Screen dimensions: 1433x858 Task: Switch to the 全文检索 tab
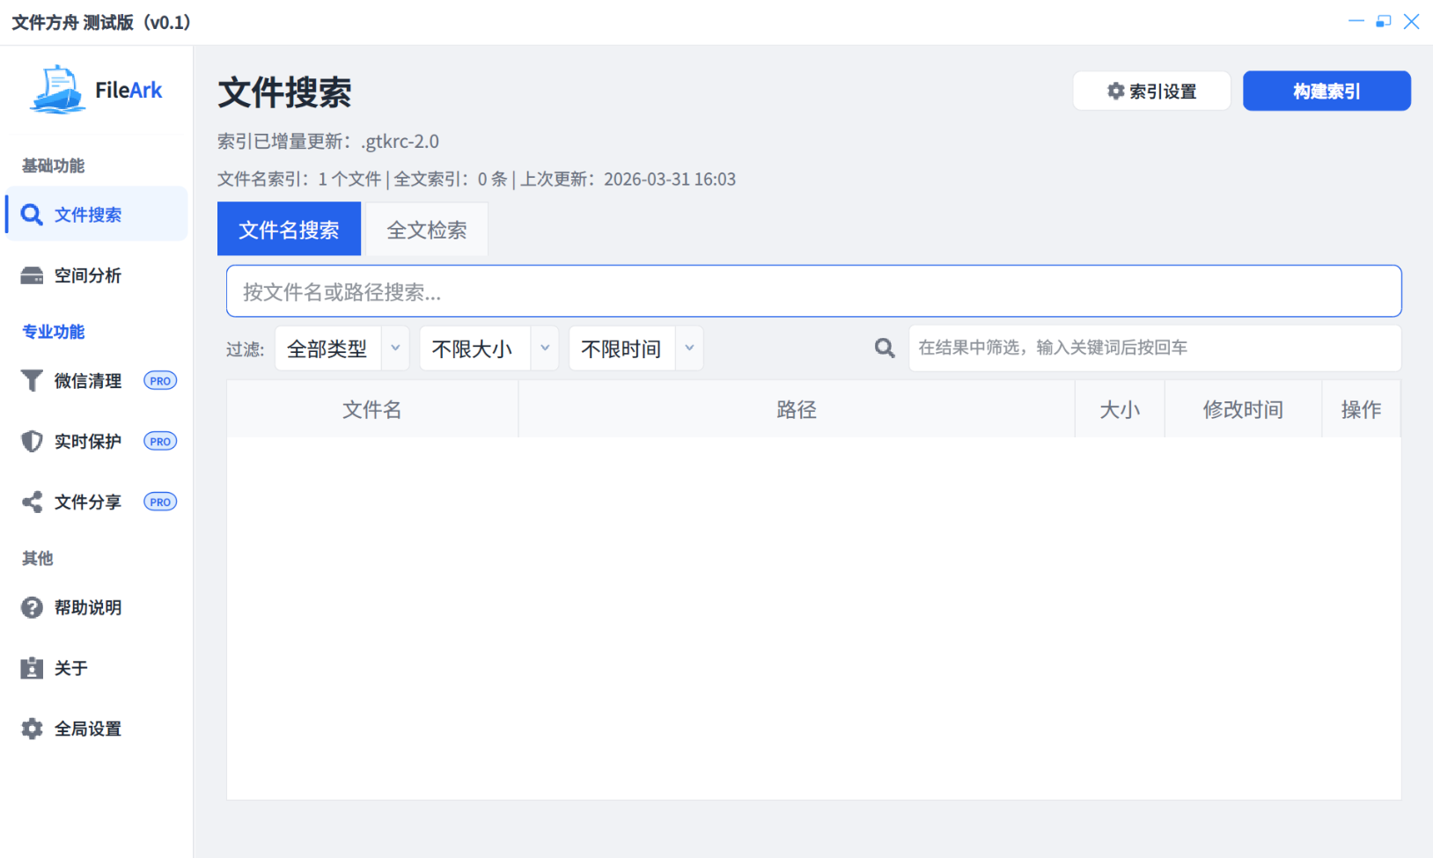[426, 229]
